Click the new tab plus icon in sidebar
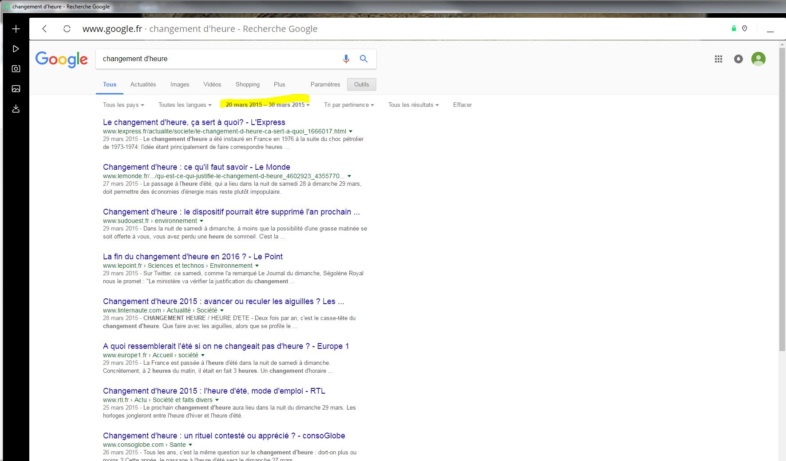Viewport: 786px width, 461px height. [x=16, y=29]
